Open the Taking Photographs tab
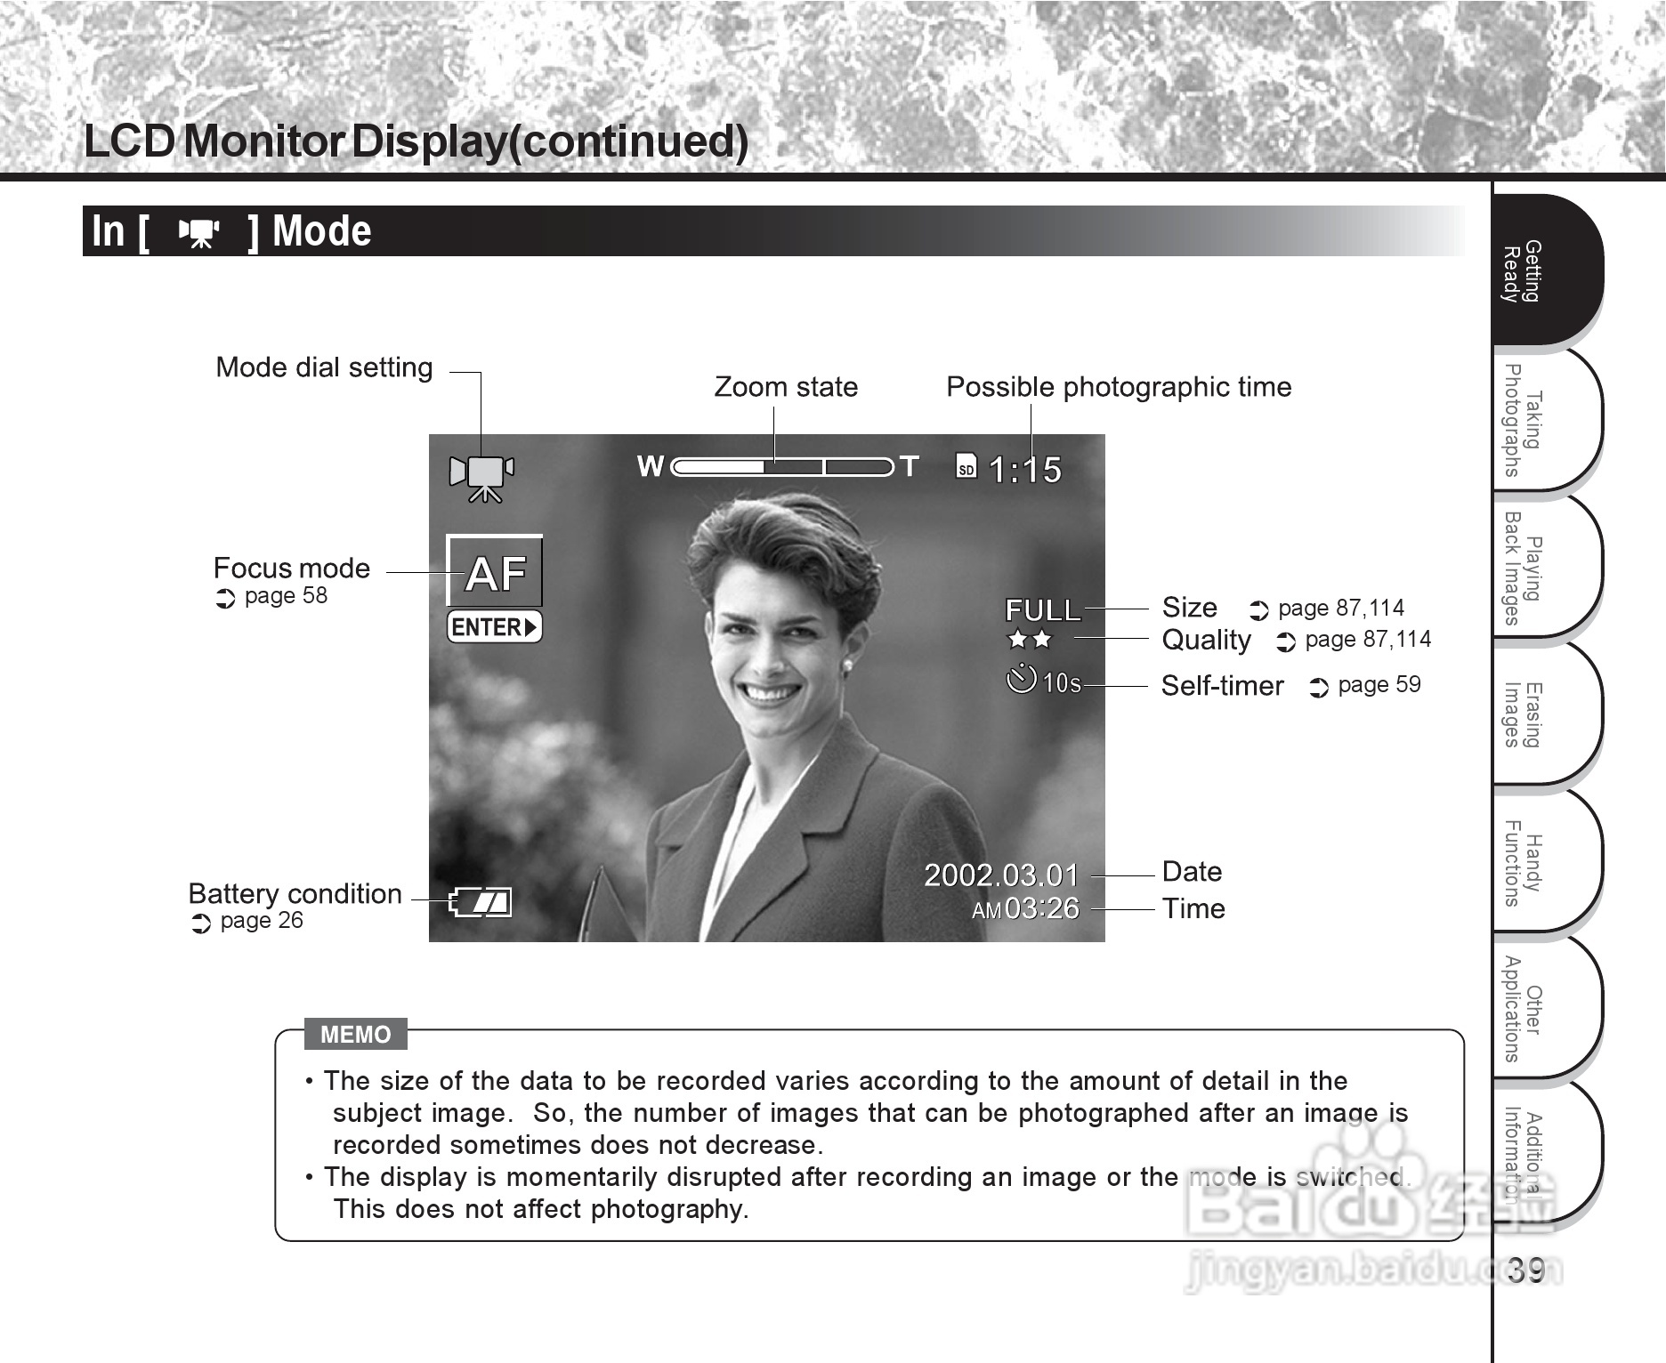1666x1363 pixels. click(1547, 420)
